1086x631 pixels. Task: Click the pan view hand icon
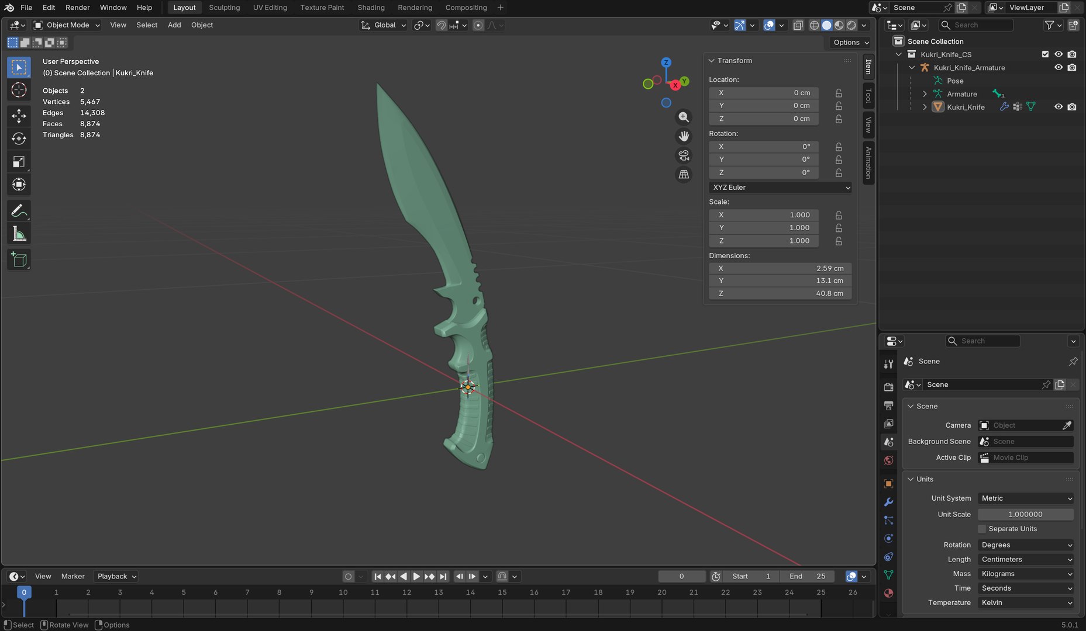click(683, 136)
